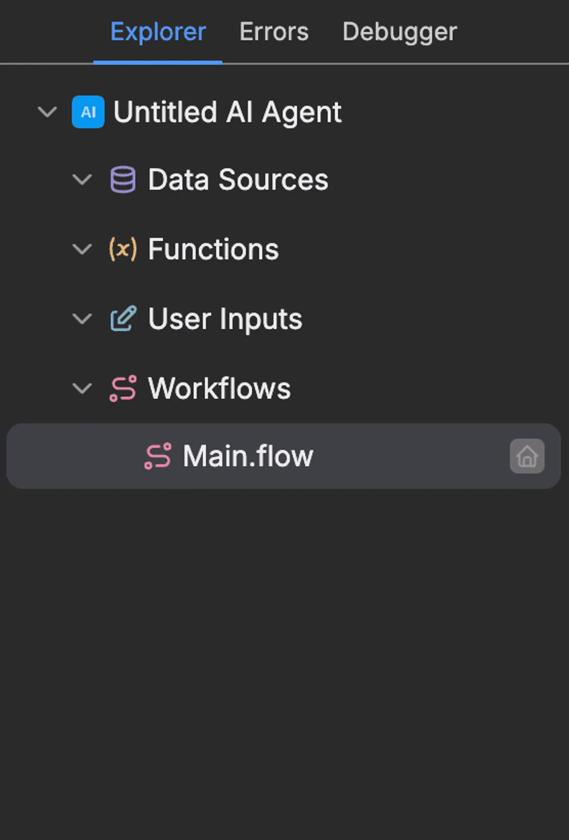Click the pink Workflows icon
The height and width of the screenshot is (840, 569).
coord(123,388)
